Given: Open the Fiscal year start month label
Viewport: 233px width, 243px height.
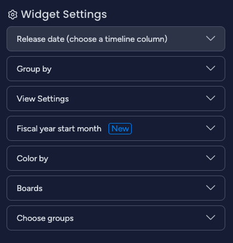Looking at the screenshot, I should click(59, 129).
